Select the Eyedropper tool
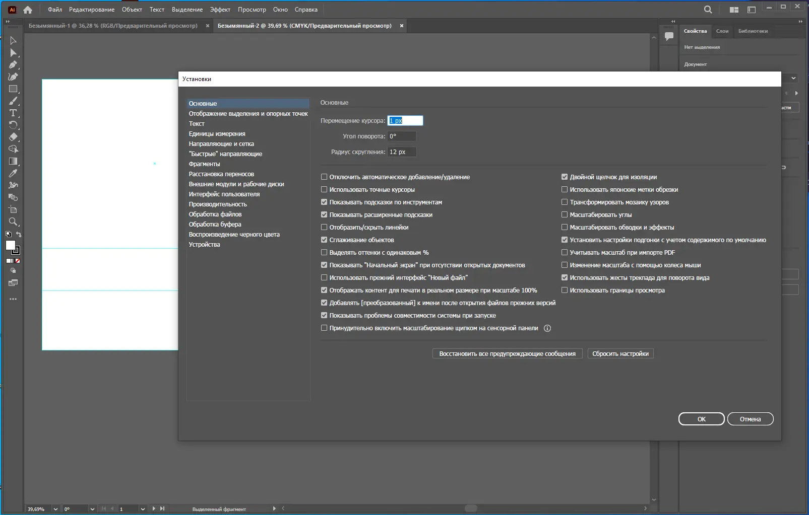Image resolution: width=809 pixels, height=515 pixels. point(13,173)
